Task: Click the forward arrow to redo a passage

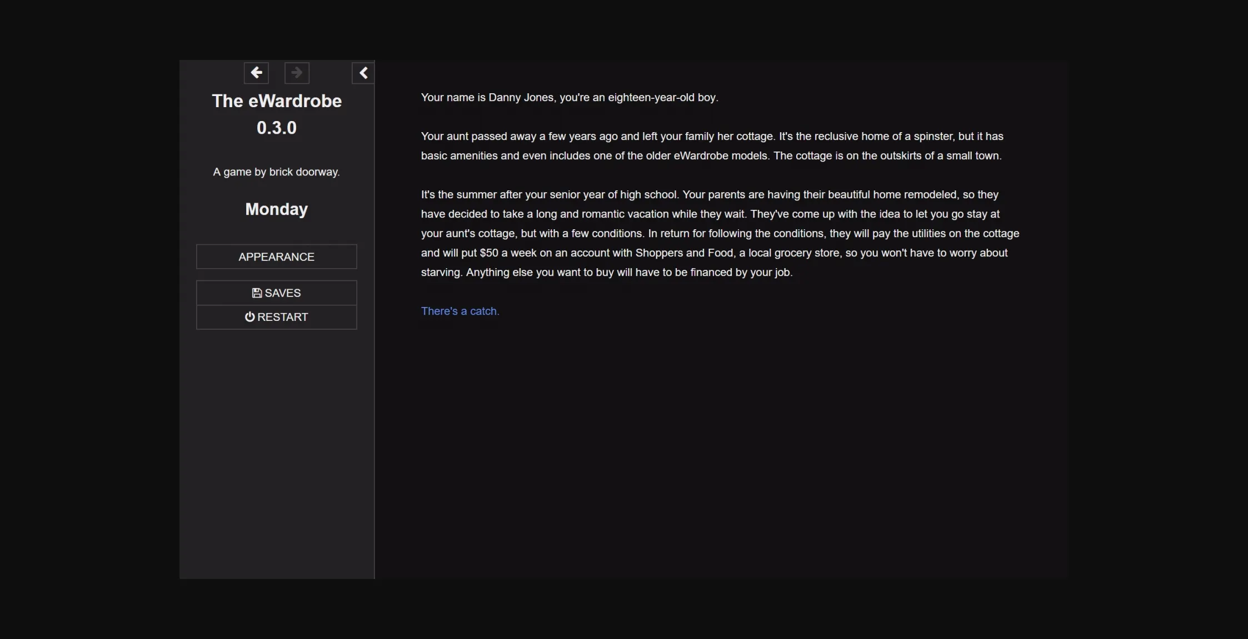Action: pos(296,73)
